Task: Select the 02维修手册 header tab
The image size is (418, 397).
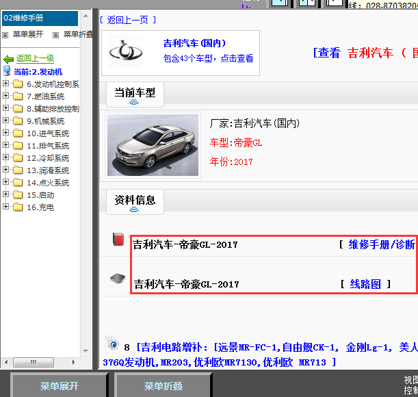Action: pyautogui.click(x=40, y=18)
